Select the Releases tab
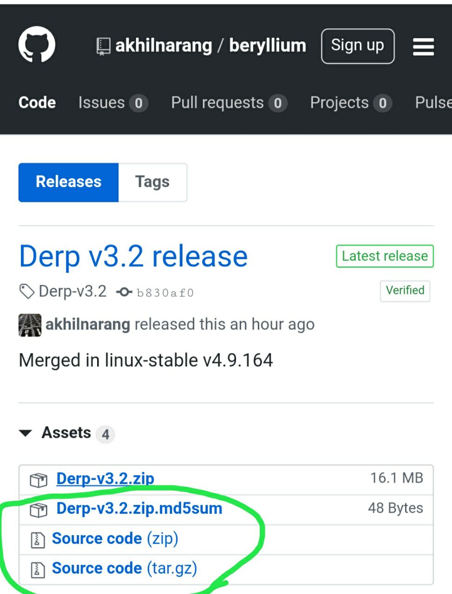Screen dimensions: 452x594 69,182
